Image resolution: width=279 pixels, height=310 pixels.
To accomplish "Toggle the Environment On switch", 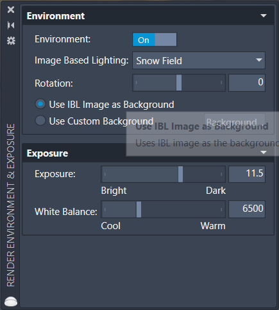I will click(x=155, y=40).
